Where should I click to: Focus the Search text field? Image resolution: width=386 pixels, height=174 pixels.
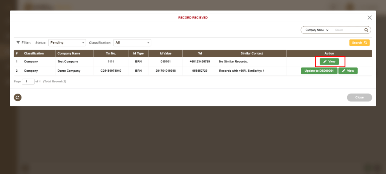pyautogui.click(x=348, y=30)
